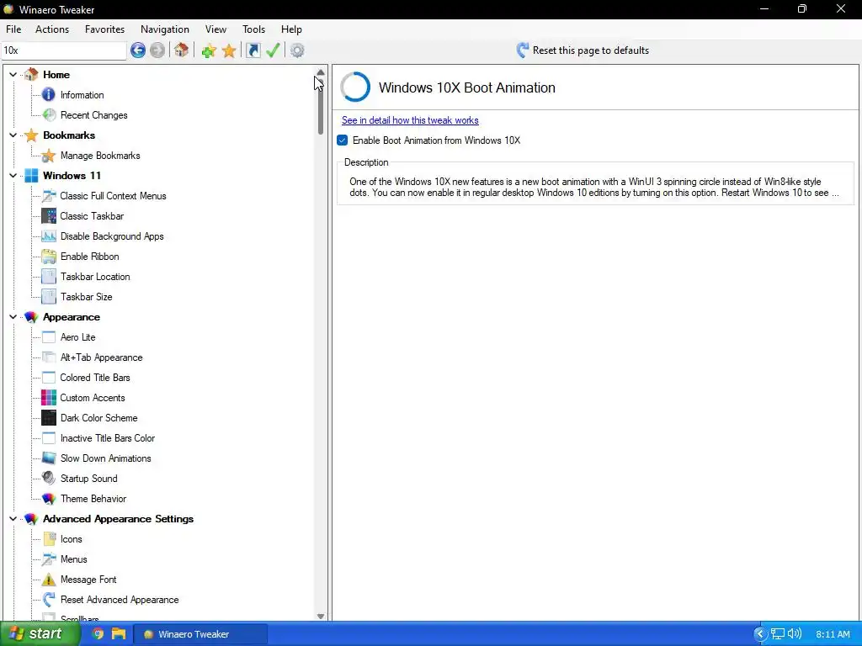Click the Classic Full Context Menus icon
Image resolution: width=862 pixels, height=646 pixels.
click(x=49, y=195)
